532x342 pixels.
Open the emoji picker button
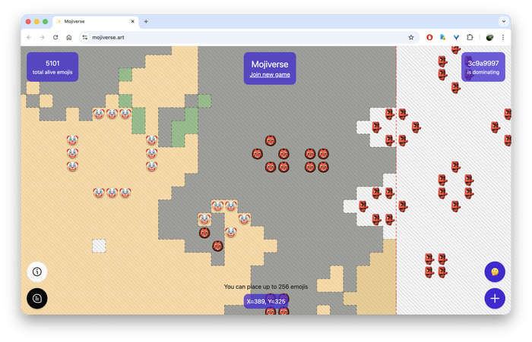pos(495,271)
